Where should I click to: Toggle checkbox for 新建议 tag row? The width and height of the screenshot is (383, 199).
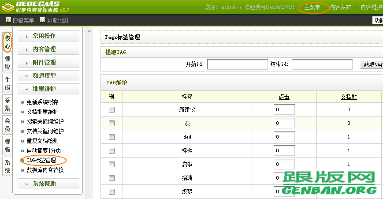point(112,109)
